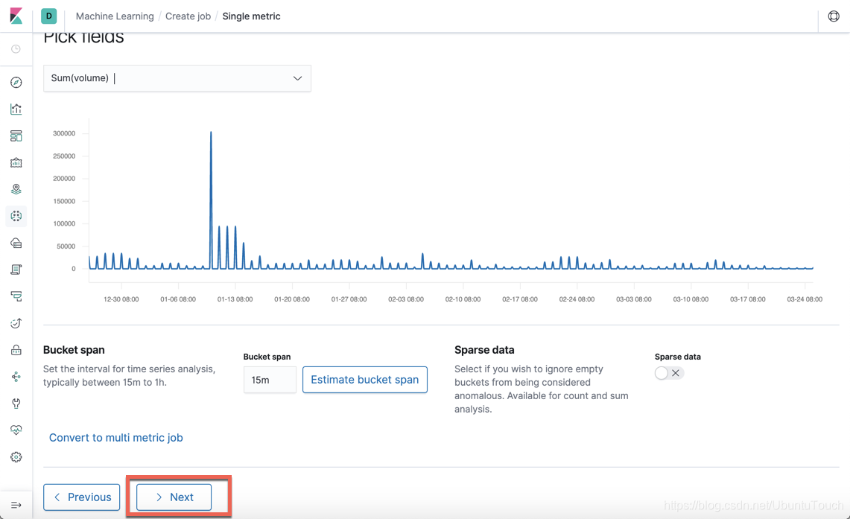
Task: Open Dashboard icon in sidebar
Action: (16, 136)
